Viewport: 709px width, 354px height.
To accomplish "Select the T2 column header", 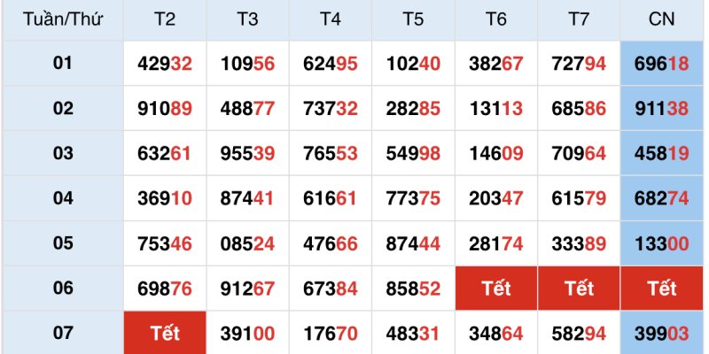I will [165, 19].
